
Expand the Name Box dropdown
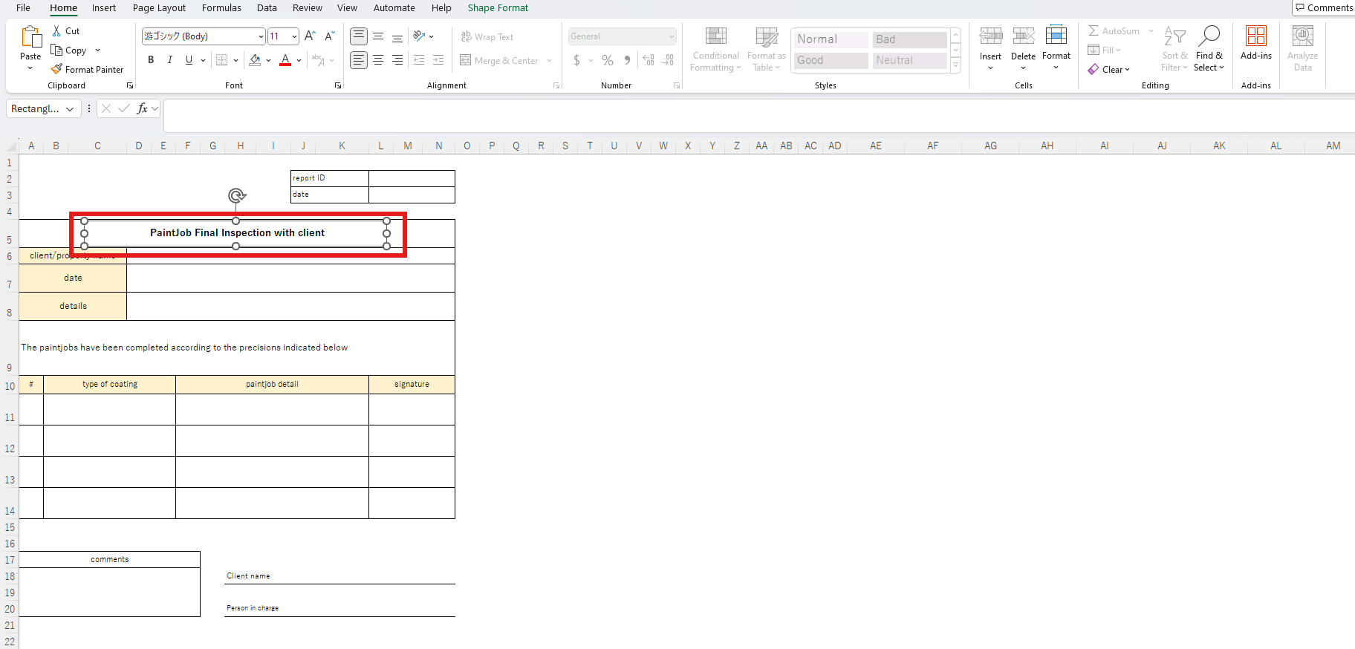70,109
